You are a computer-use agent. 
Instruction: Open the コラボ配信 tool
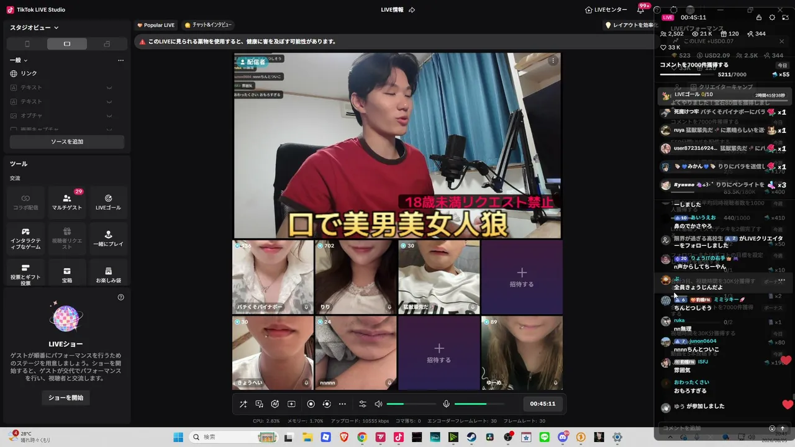[x=25, y=202]
